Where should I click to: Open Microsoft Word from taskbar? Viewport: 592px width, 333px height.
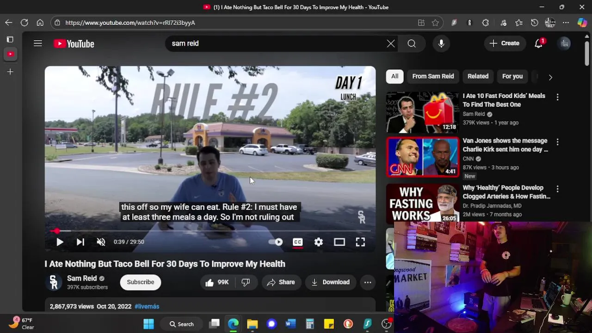pyautogui.click(x=290, y=324)
